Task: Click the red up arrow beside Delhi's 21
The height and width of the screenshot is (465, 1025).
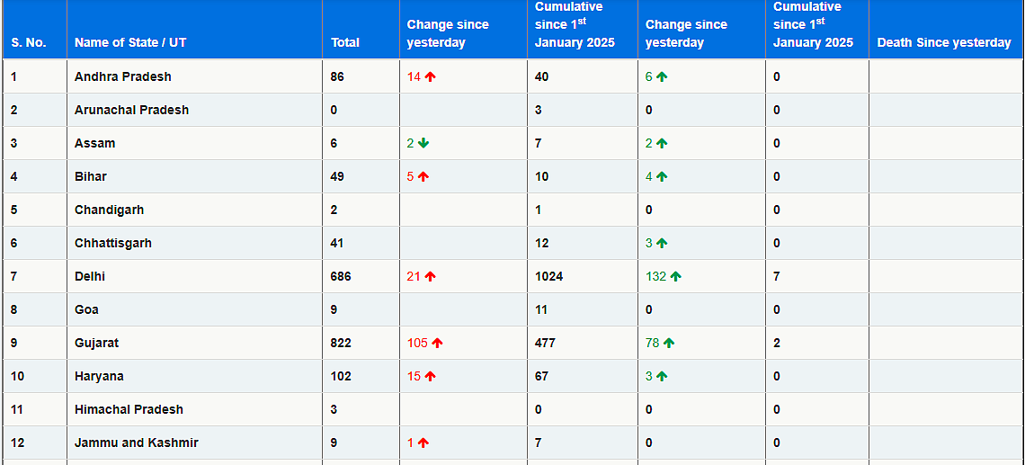Action: (x=430, y=277)
